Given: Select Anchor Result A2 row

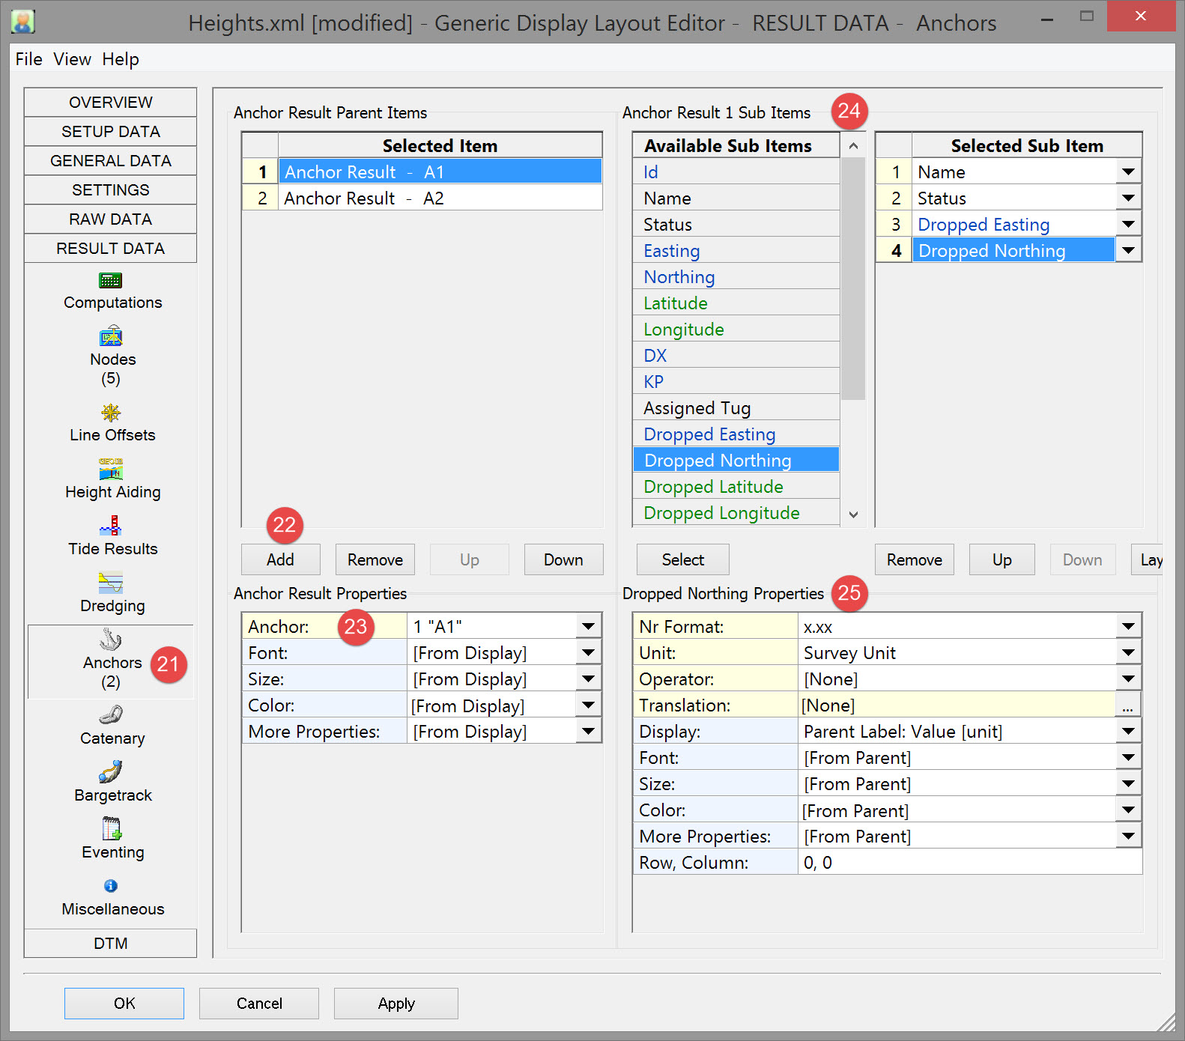Looking at the screenshot, I should [x=440, y=198].
